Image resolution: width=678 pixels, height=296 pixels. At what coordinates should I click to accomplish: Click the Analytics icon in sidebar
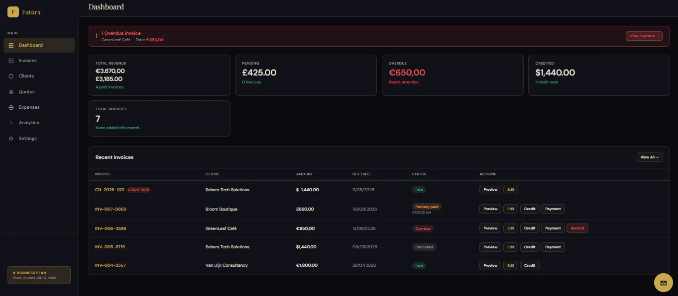pyautogui.click(x=11, y=123)
